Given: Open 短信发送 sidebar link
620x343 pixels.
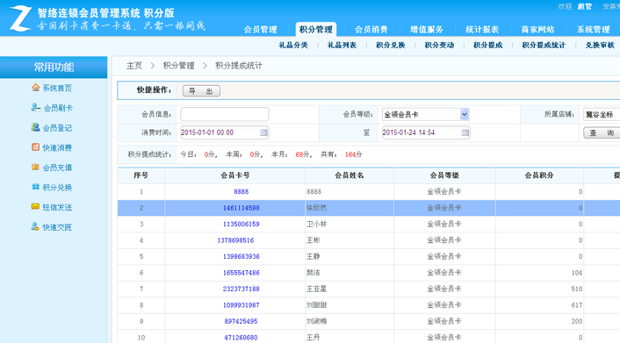Looking at the screenshot, I should (57, 207).
